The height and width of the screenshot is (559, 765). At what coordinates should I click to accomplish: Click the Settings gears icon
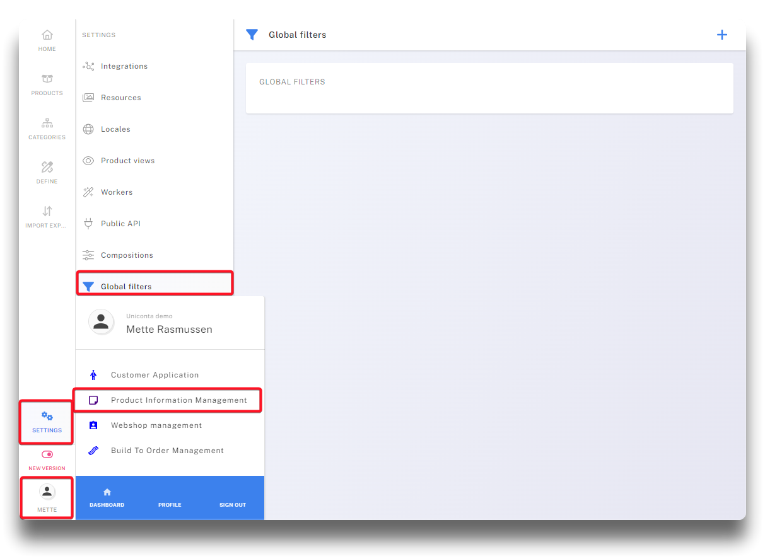47,417
